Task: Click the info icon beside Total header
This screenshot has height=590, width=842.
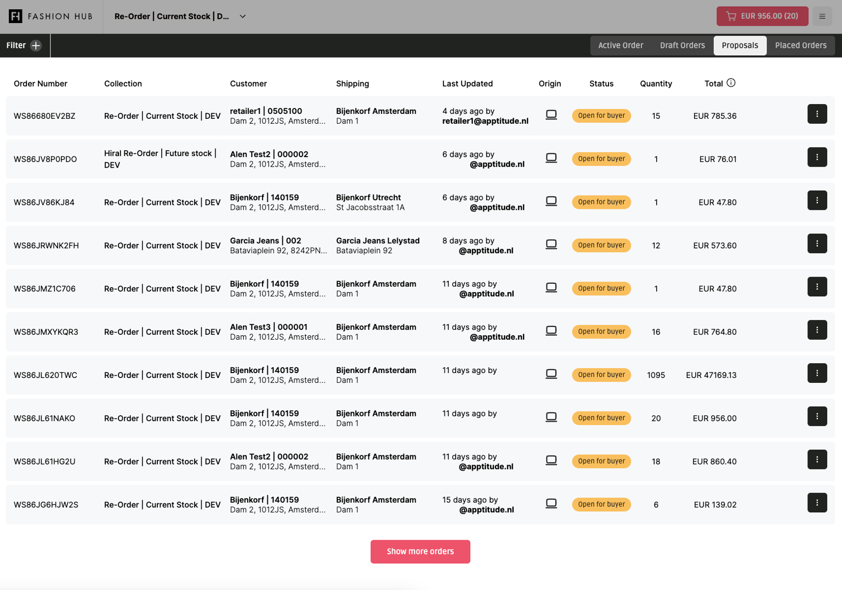Action: click(731, 83)
